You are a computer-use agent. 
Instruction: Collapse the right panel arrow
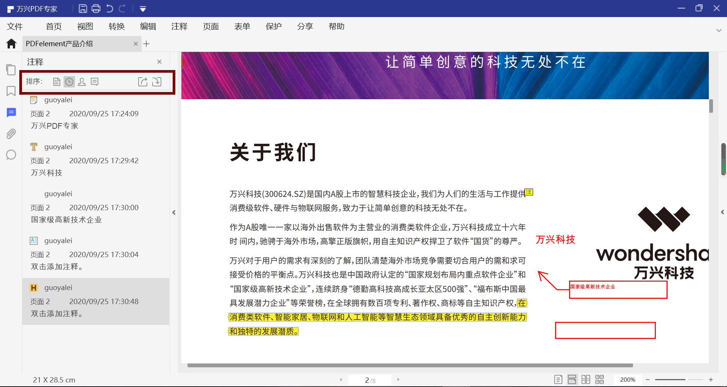tap(723, 212)
